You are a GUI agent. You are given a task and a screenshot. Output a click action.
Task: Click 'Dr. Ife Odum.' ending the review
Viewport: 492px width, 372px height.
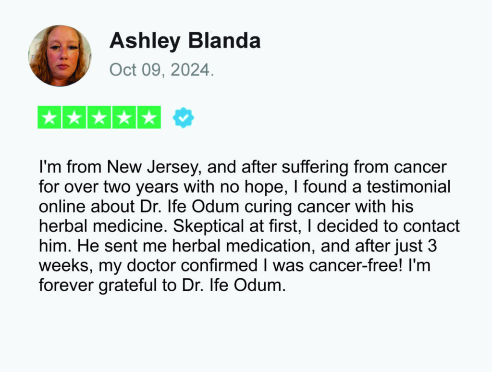point(234,285)
